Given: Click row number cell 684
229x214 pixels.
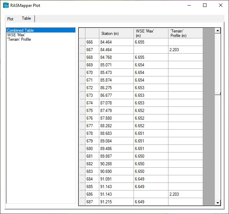Looking at the screenshot, I should click(x=92, y=179).
